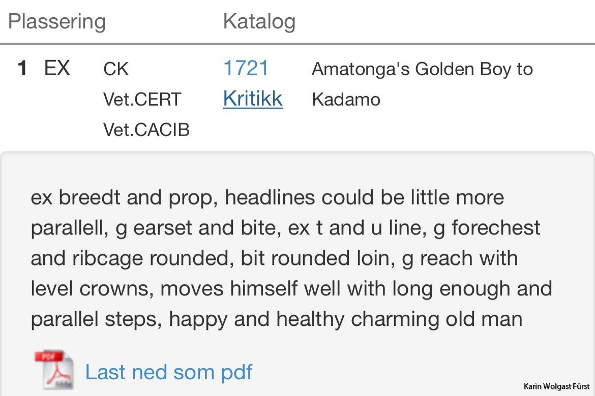
Task: Sort by the Plassering column header
Action: click(x=57, y=22)
